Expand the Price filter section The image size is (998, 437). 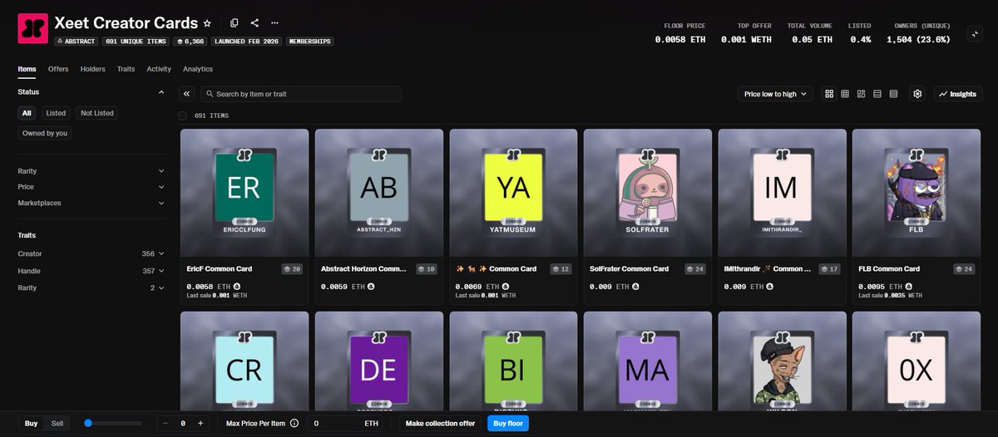click(x=91, y=187)
